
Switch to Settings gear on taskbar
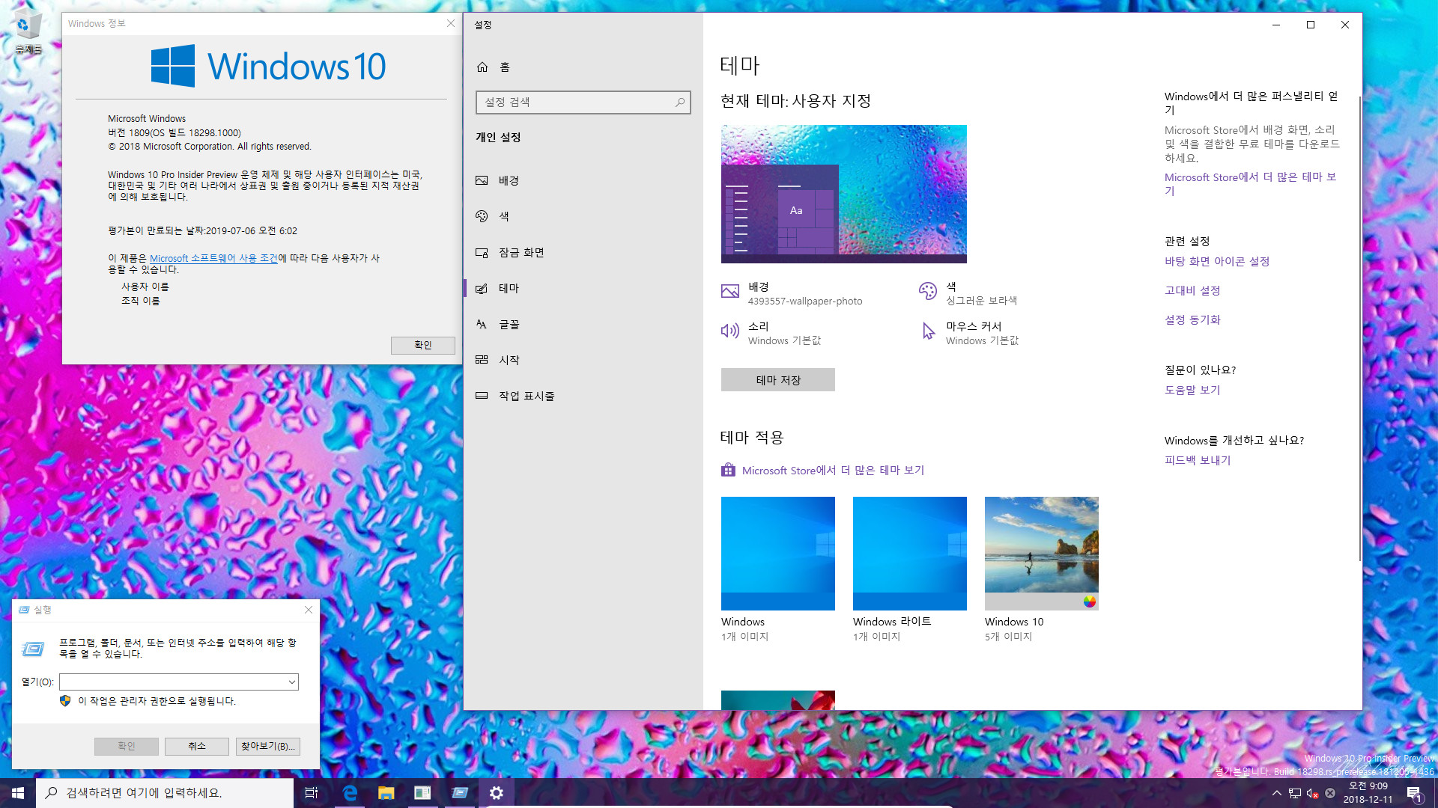(x=496, y=793)
